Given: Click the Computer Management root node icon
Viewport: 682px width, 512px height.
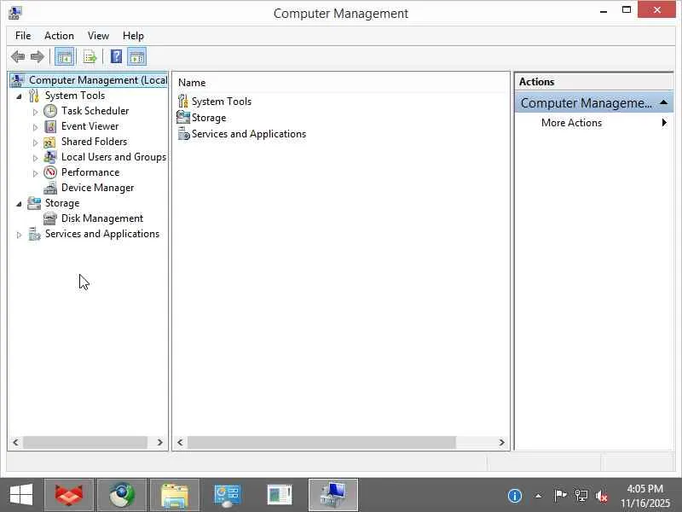Looking at the screenshot, I should tap(17, 80).
